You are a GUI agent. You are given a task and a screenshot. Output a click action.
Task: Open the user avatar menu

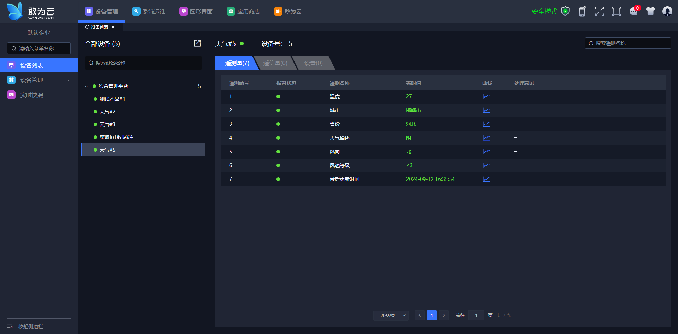click(x=667, y=11)
